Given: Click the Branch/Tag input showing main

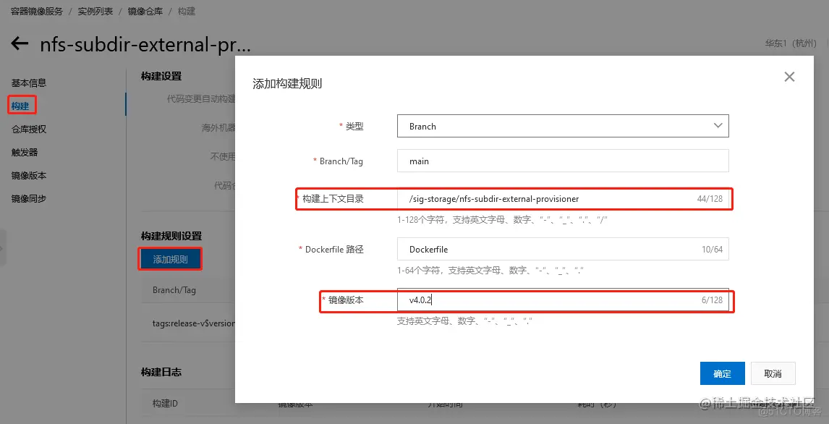Looking at the screenshot, I should [x=563, y=161].
